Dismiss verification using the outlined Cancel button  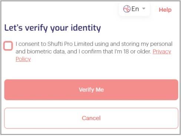[91, 118]
